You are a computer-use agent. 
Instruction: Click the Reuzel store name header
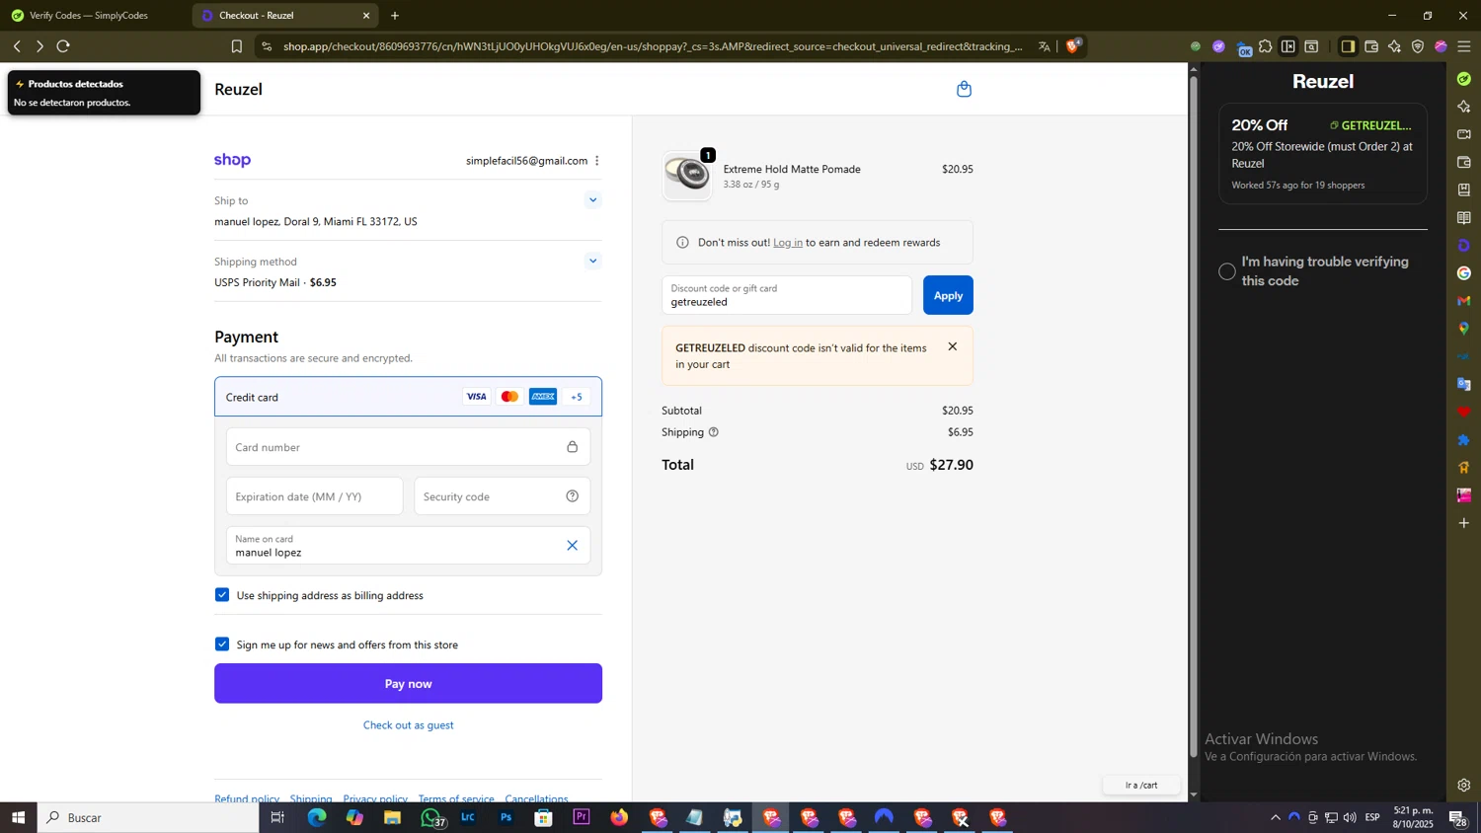click(238, 89)
